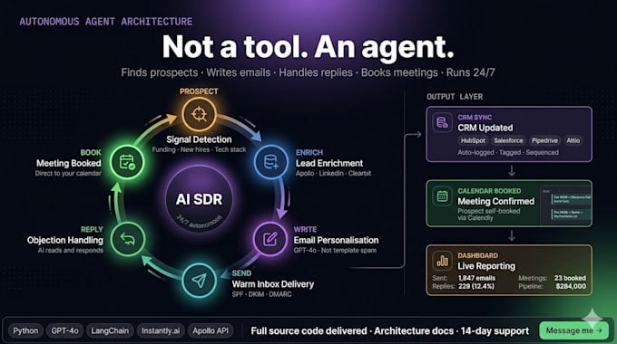This screenshot has width=617, height=344.
Task: Select "AI reads and responds" text
Action: coord(71,250)
